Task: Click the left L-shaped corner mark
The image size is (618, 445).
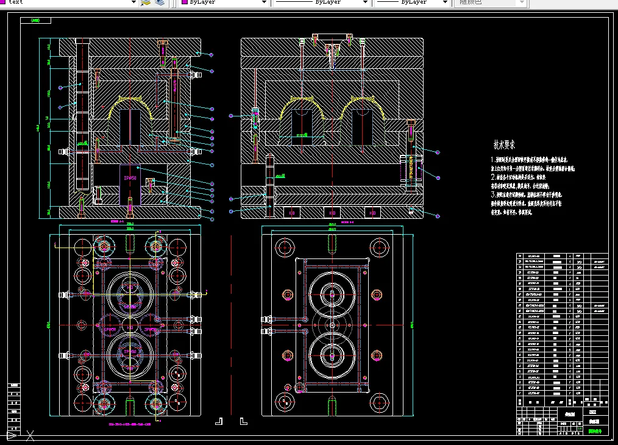Action: click(219, 421)
